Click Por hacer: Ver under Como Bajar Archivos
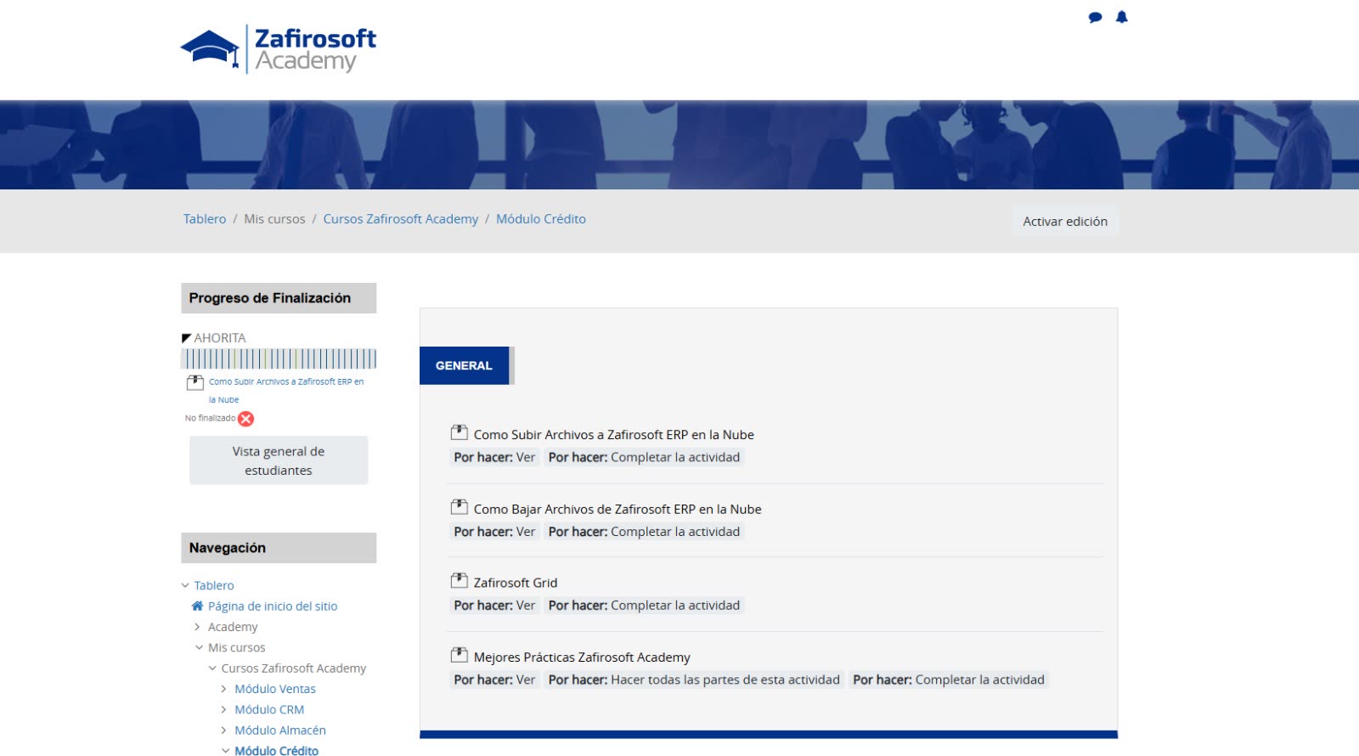Viewport: 1359px width, 756px height. [x=494, y=532]
